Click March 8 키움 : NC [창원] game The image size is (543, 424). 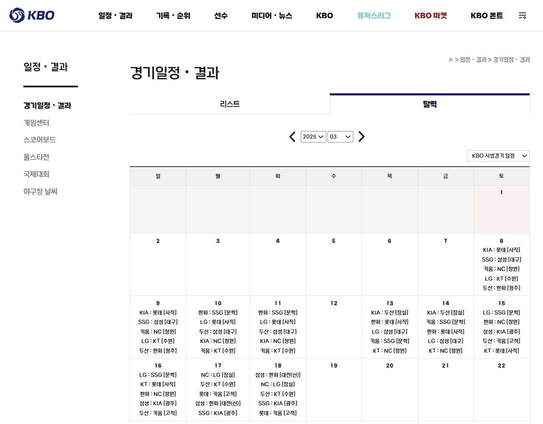tap(501, 269)
